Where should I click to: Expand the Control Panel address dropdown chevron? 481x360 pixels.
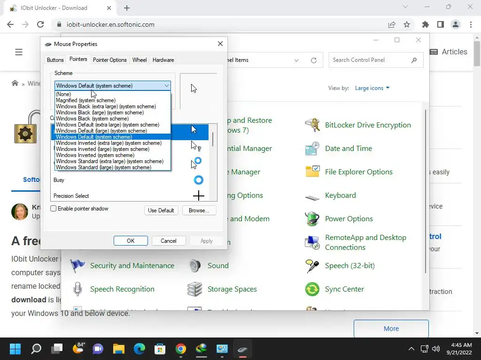[296, 60]
